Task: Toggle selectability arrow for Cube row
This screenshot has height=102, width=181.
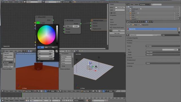Action: click(176, 15)
